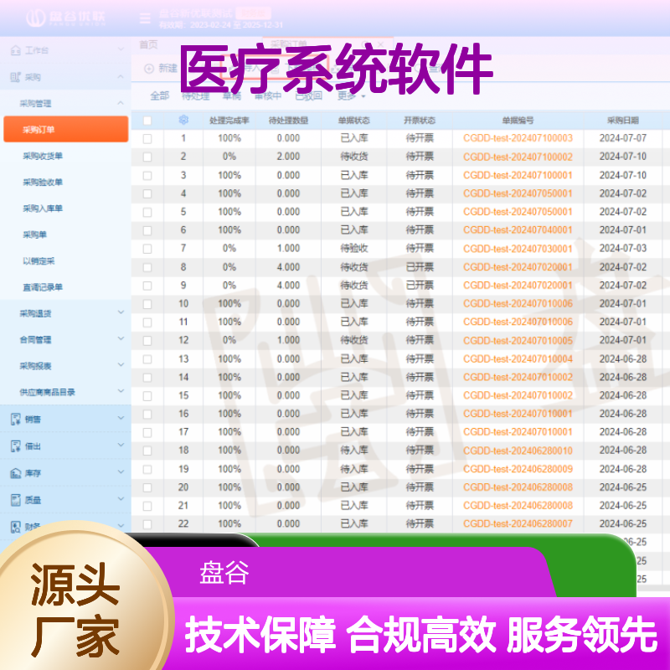Open order CGDD-test-20240628010
Viewport: 670px width, 670px height.
click(518, 451)
